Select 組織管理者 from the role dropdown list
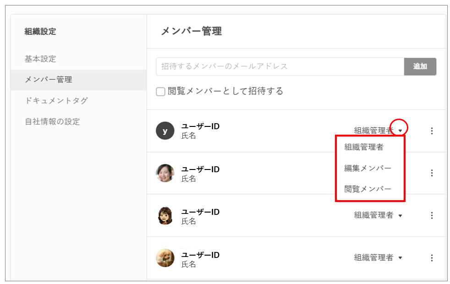Screen dimensions: 450x284 364,147
